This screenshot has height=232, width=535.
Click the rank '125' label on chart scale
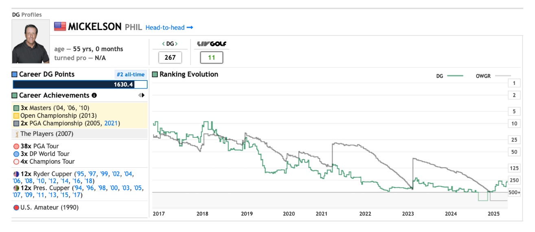[x=514, y=168]
